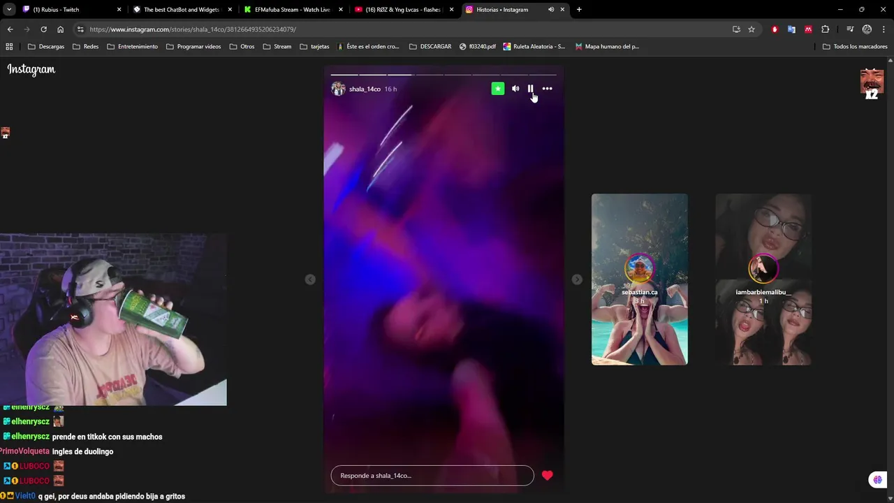Open the f03240.pdf bookmark
The image size is (894, 503).
click(478, 47)
